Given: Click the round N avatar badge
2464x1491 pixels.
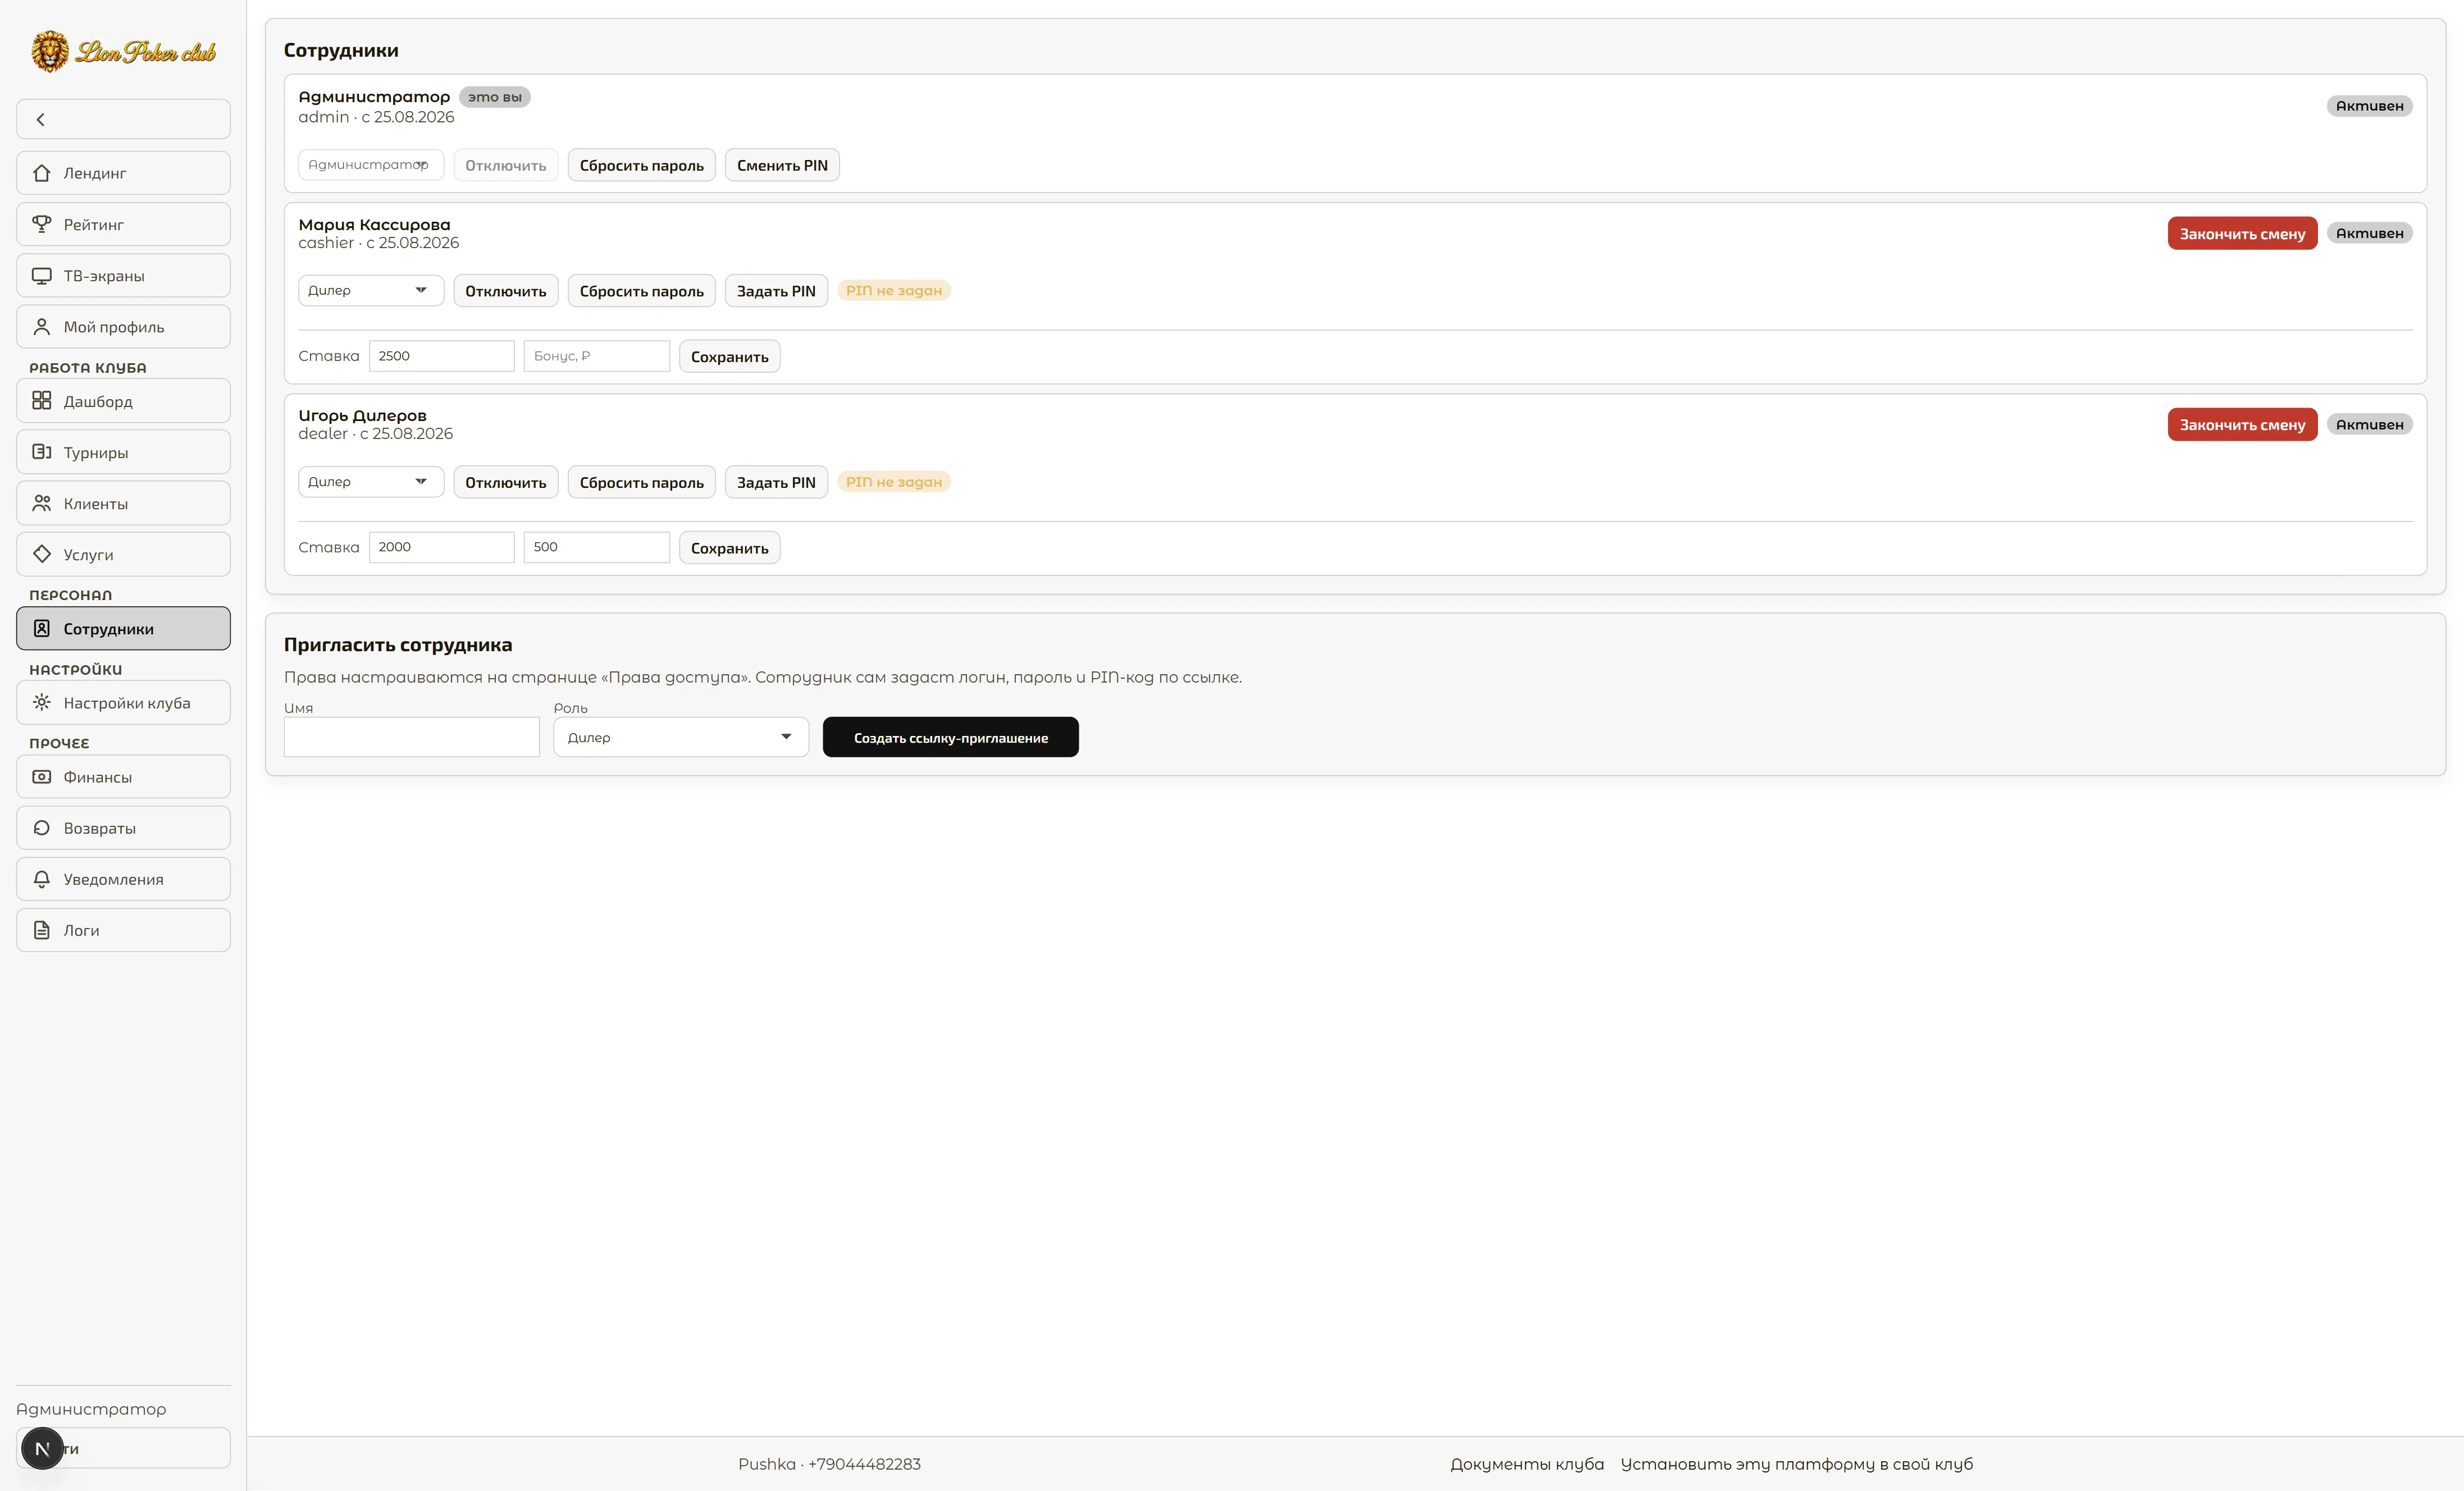Looking at the screenshot, I should (42, 1448).
